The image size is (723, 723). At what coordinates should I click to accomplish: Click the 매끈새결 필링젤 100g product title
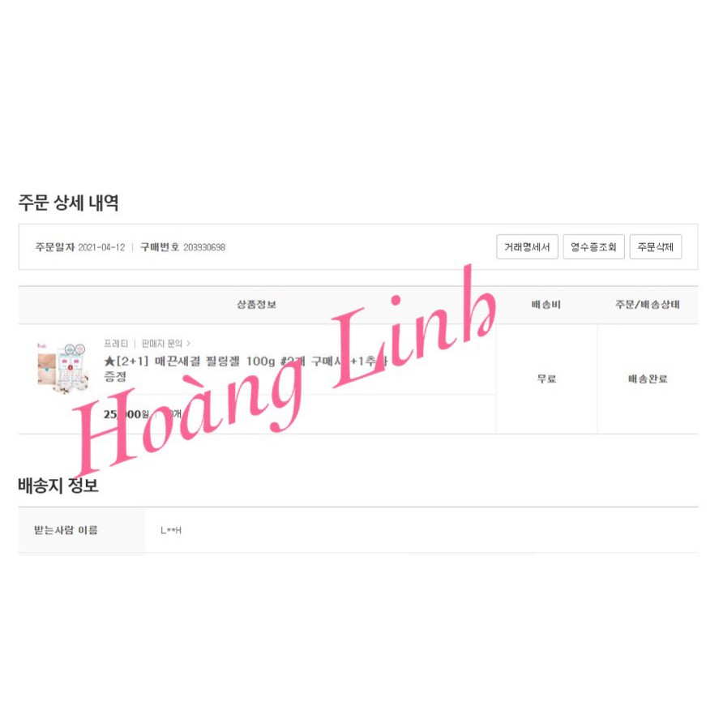click(245, 368)
